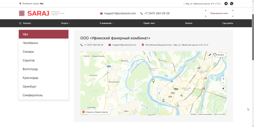Select Челябинск in city list
This screenshot has height=127, width=254.
point(44,43)
